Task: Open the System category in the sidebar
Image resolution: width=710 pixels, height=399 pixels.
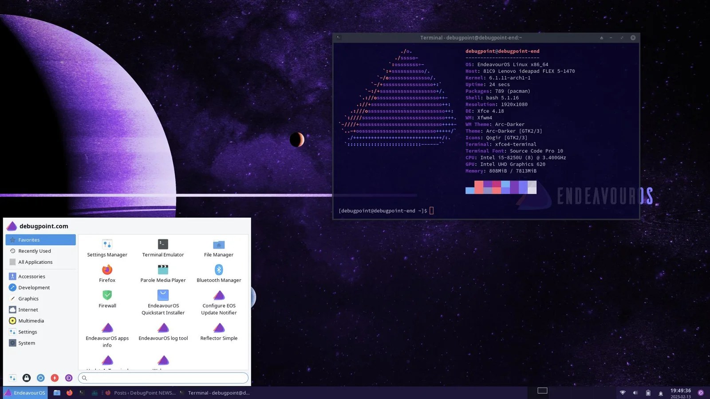Action: tap(27, 343)
